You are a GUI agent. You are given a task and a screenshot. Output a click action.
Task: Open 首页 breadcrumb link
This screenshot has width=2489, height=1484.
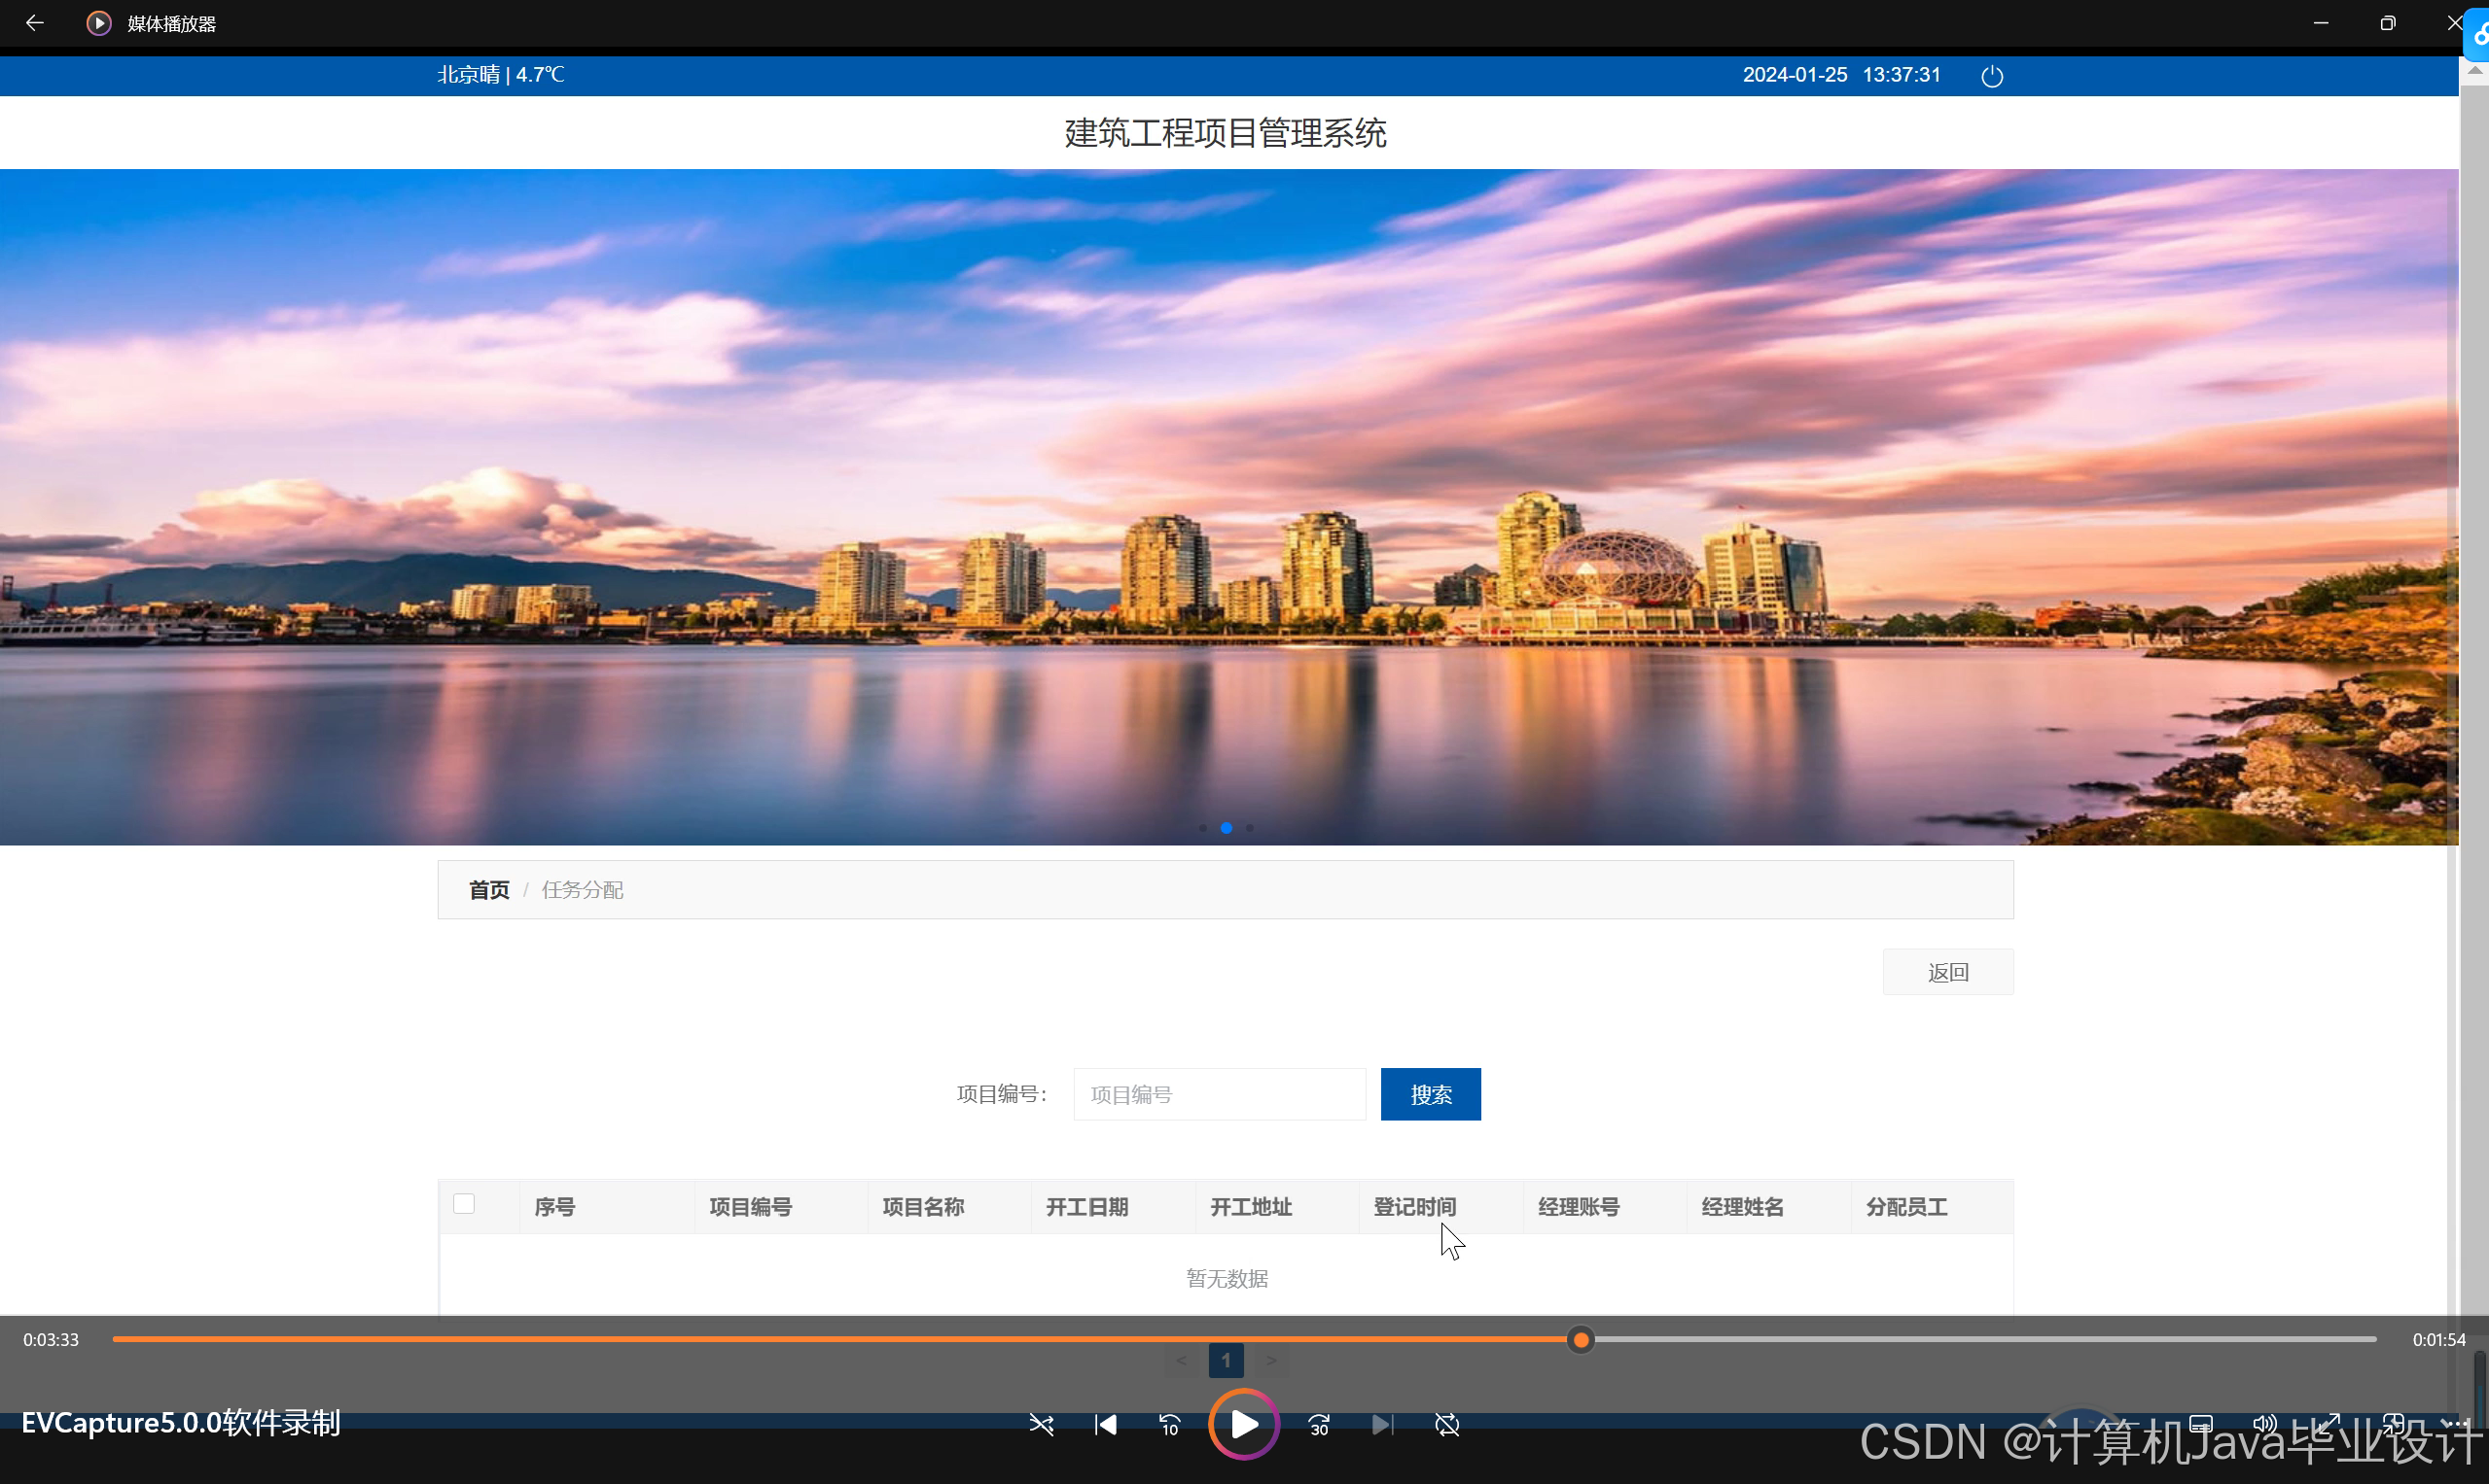tap(488, 889)
